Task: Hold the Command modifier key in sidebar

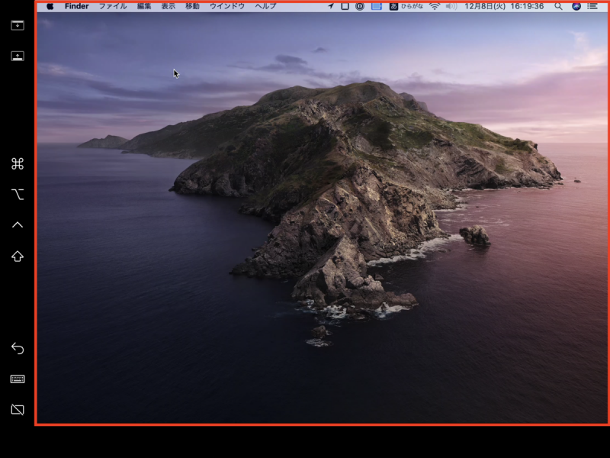Action: [x=18, y=163]
